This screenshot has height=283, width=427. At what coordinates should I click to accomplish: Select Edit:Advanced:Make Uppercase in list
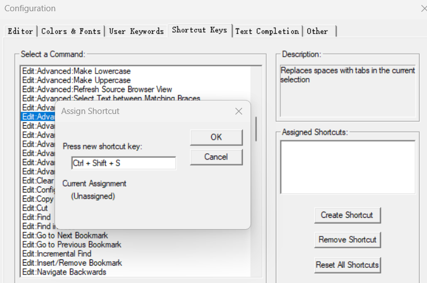coord(76,80)
